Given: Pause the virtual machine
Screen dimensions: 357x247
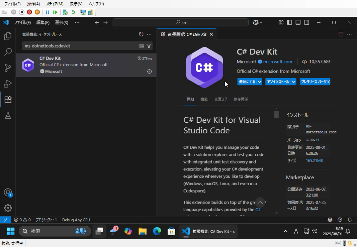Looking at the screenshot, I should (47, 12).
